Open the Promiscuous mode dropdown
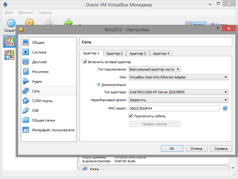238x179 pixels. coord(179,100)
